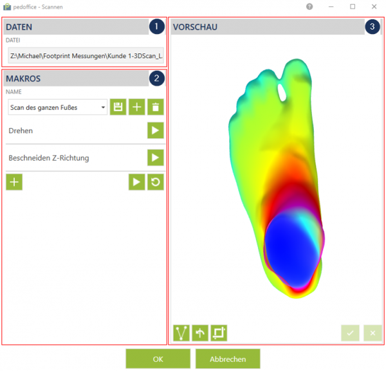386x371 pixels.
Task: Activate the crop tool in preview toolbar
Action: click(219, 333)
